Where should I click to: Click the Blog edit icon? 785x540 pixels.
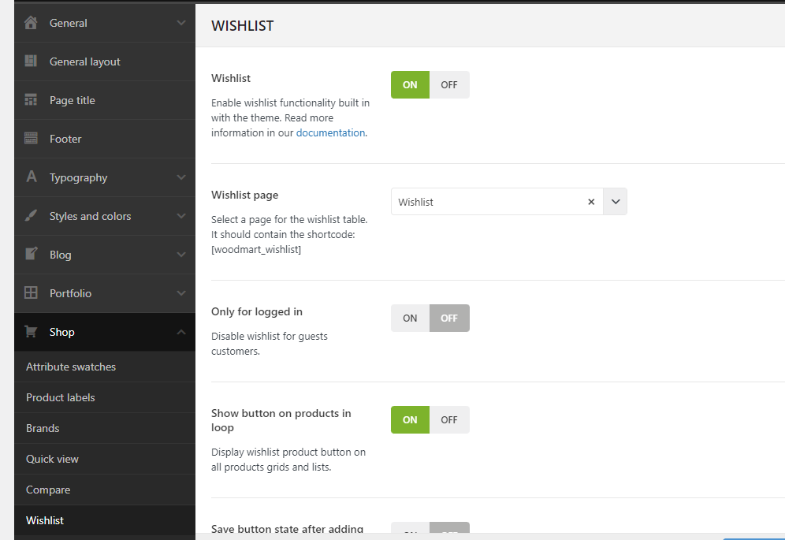[x=32, y=255]
